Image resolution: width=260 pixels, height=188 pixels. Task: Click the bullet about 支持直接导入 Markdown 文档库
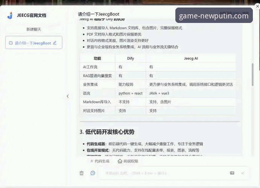[134, 28]
